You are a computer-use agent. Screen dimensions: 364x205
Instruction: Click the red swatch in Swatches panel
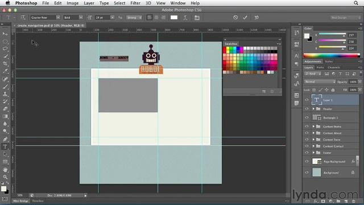pyautogui.click(x=225, y=48)
